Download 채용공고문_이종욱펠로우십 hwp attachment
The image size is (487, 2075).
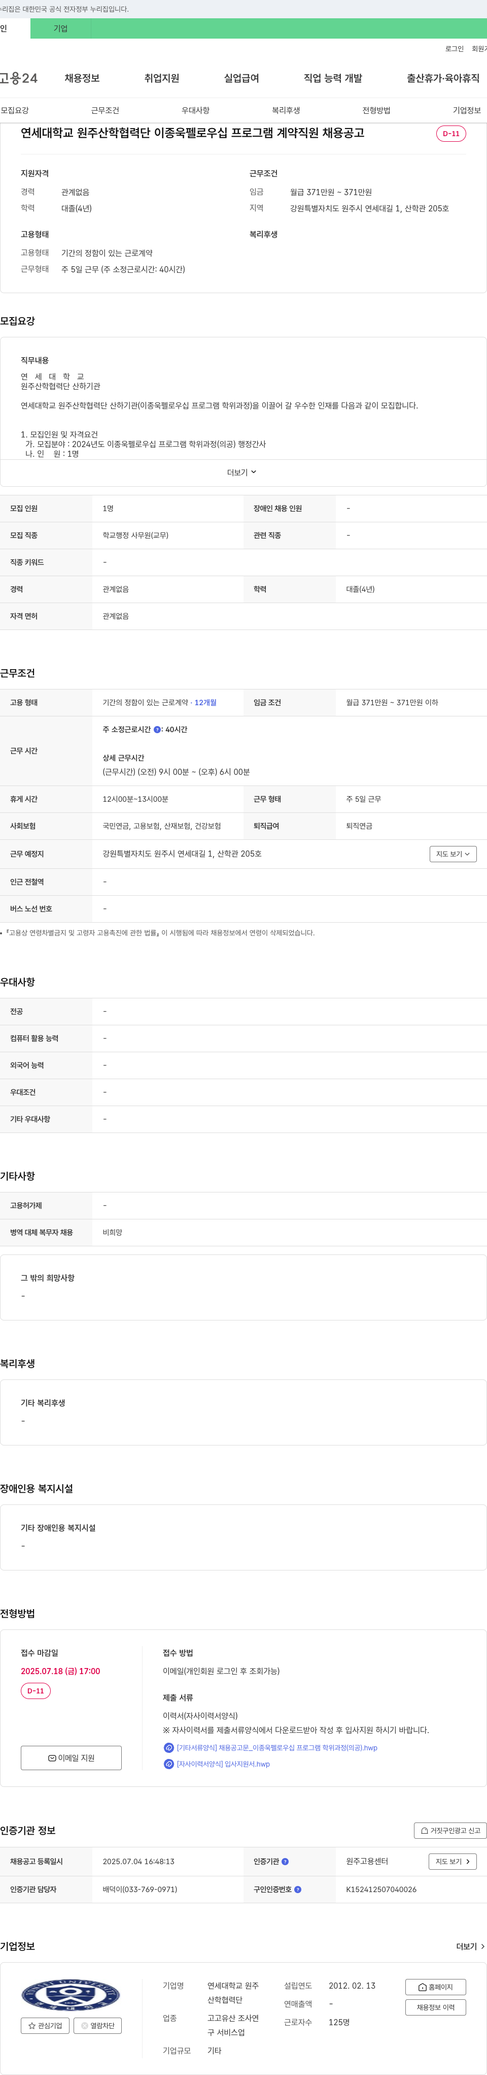click(x=276, y=1747)
